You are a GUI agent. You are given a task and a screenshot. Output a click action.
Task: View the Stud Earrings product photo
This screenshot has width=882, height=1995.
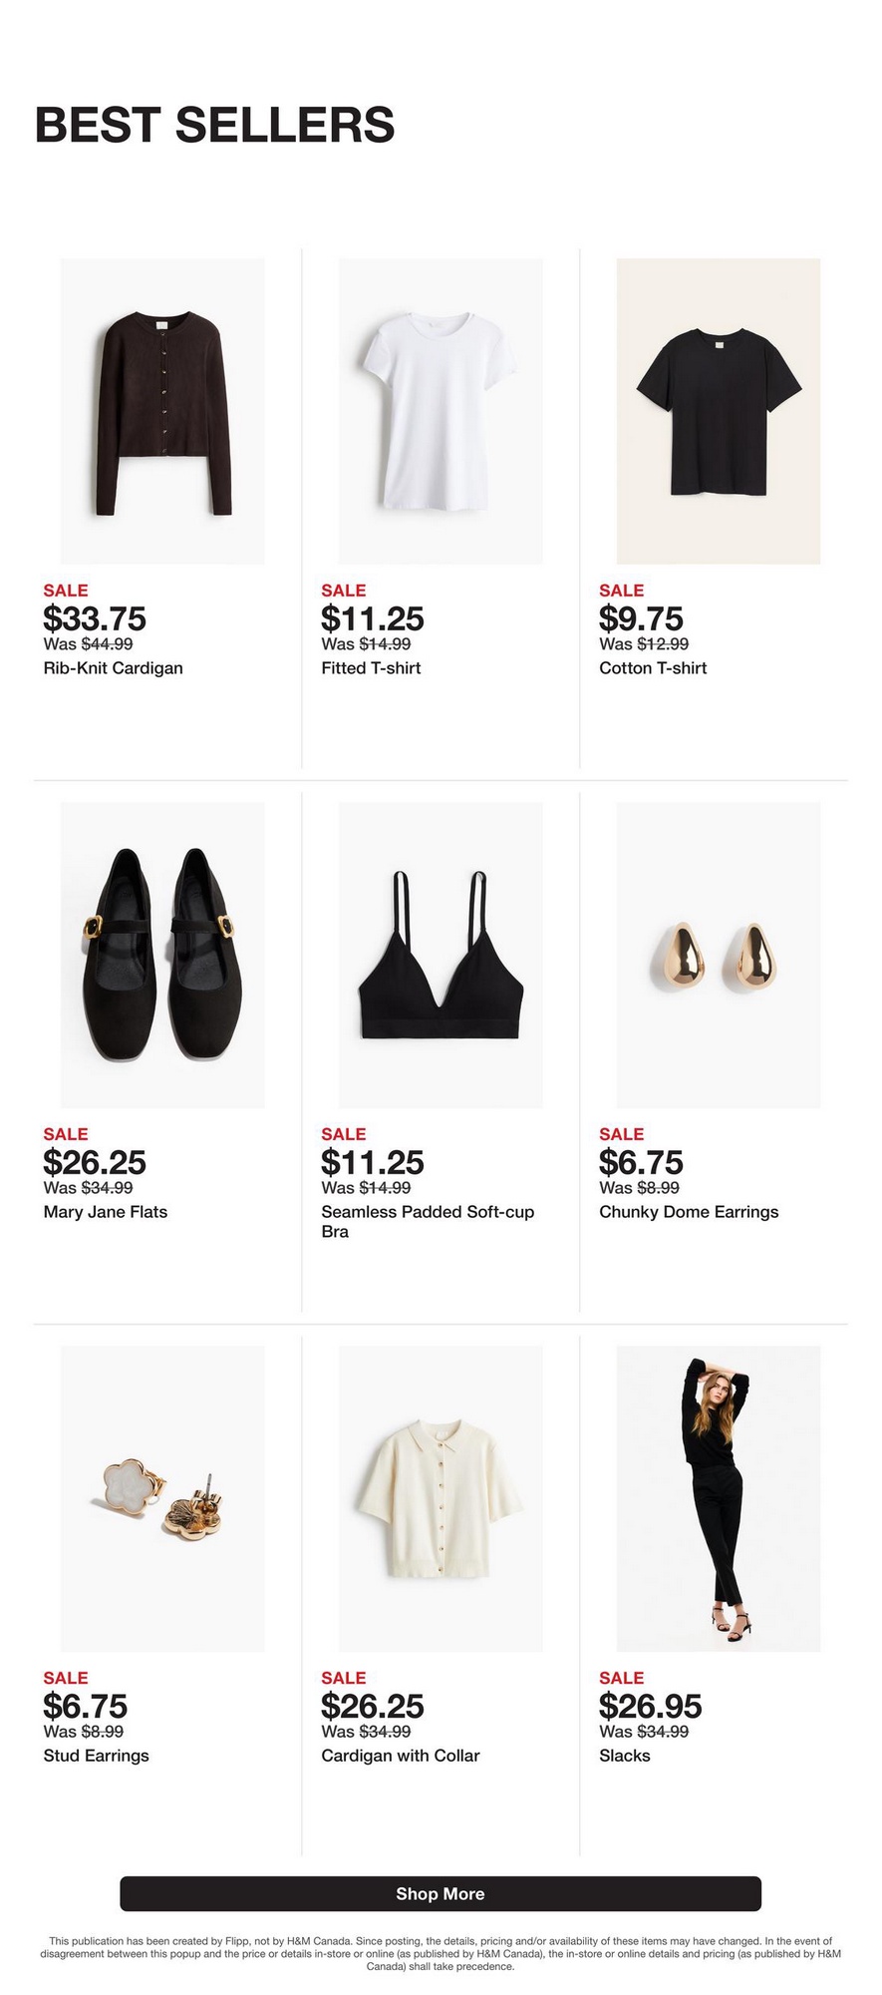[162, 1498]
